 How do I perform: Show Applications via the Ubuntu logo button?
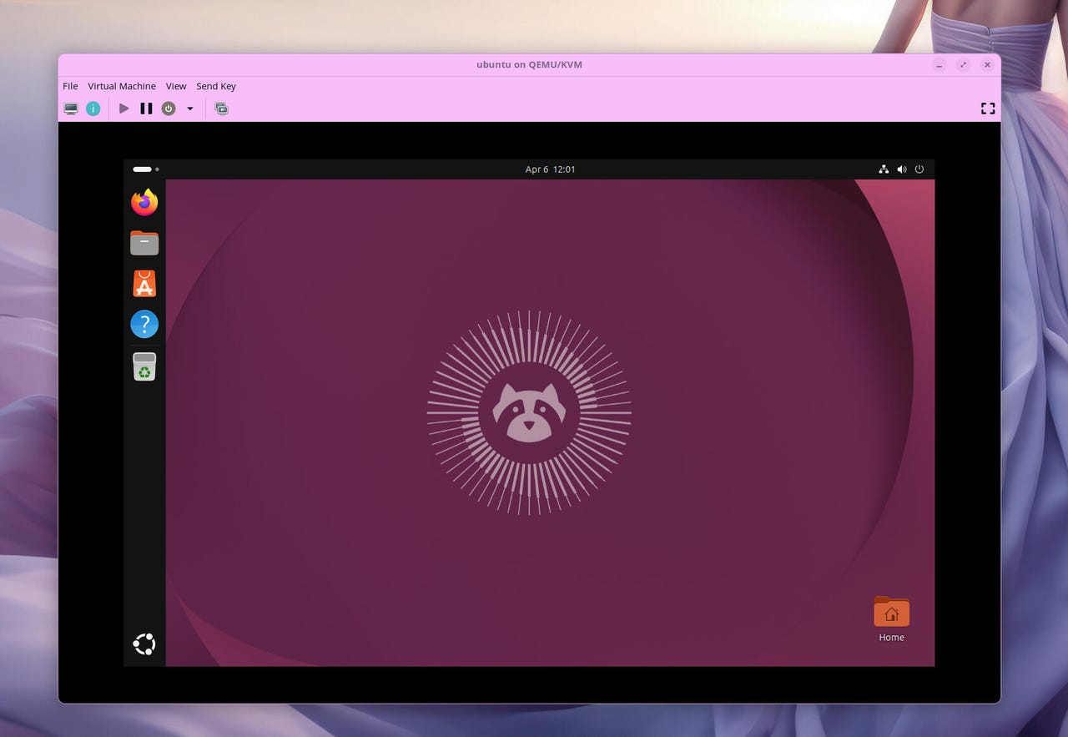(144, 644)
